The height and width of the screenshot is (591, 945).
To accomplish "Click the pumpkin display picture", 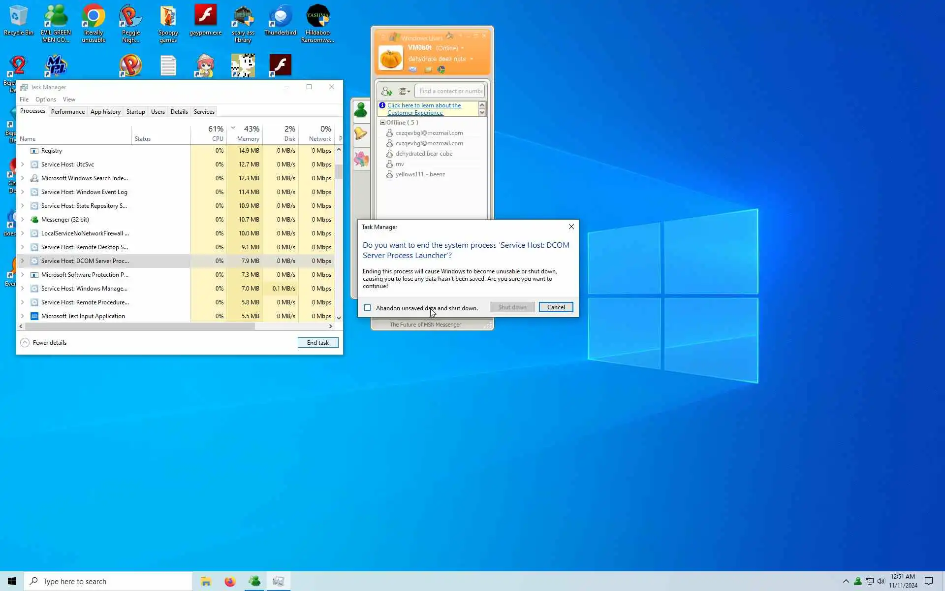I will 391,58.
